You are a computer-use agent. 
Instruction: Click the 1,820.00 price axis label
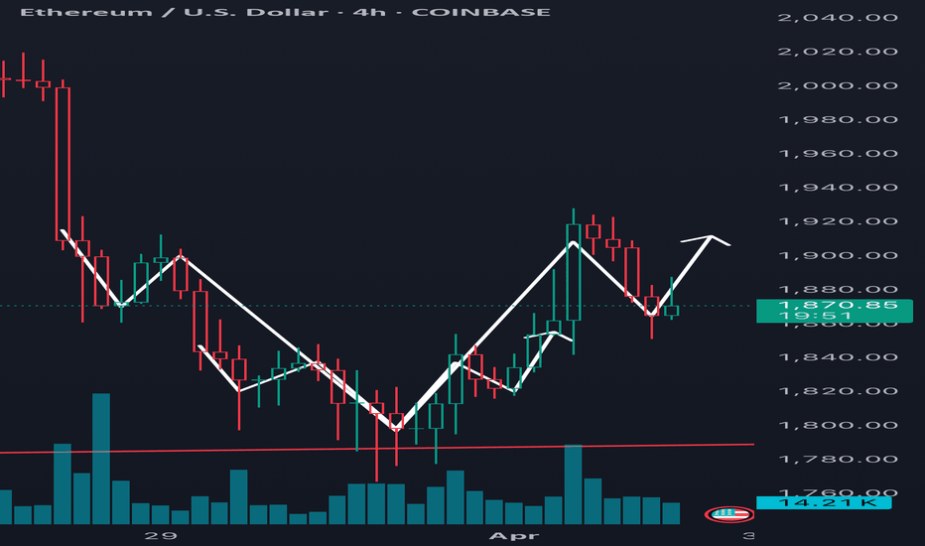coord(838,391)
